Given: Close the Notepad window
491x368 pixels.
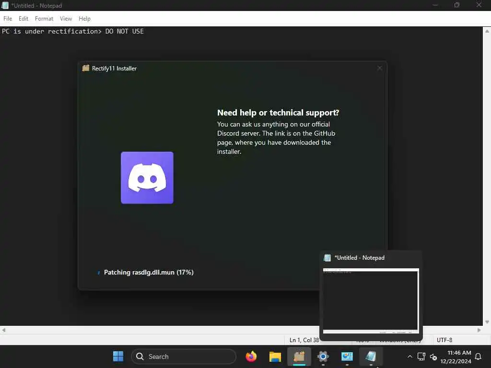Looking at the screenshot, I should click(x=479, y=5).
